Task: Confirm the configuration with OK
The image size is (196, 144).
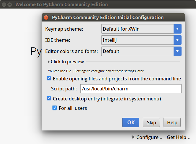Action: pyautogui.click(x=131, y=123)
